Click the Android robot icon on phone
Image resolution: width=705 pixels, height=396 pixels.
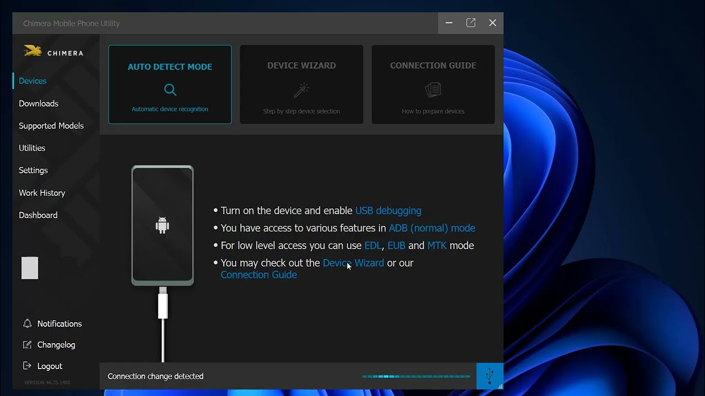point(162,225)
